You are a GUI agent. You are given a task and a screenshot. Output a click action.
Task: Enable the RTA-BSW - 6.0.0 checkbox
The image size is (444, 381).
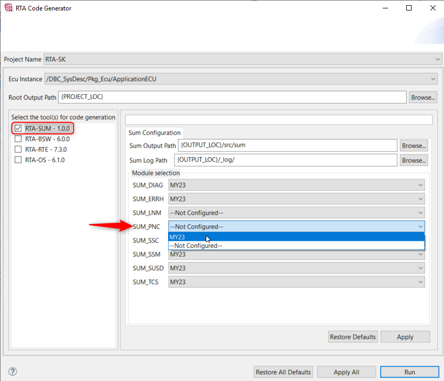click(18, 139)
